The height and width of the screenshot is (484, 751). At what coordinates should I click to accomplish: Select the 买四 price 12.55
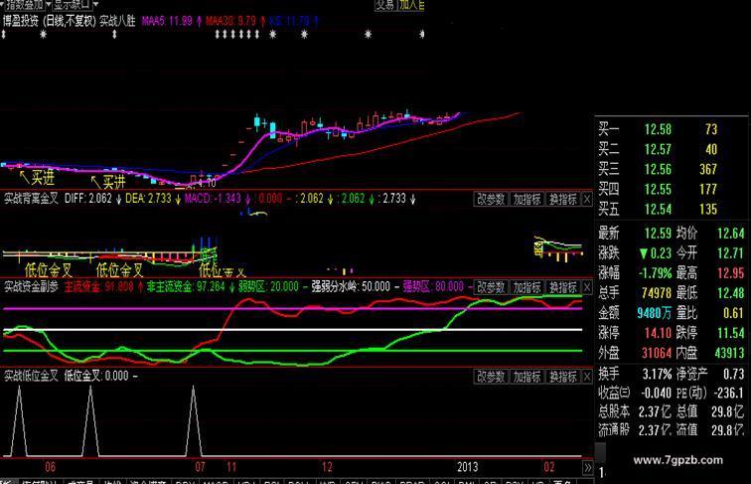pyautogui.click(x=658, y=189)
